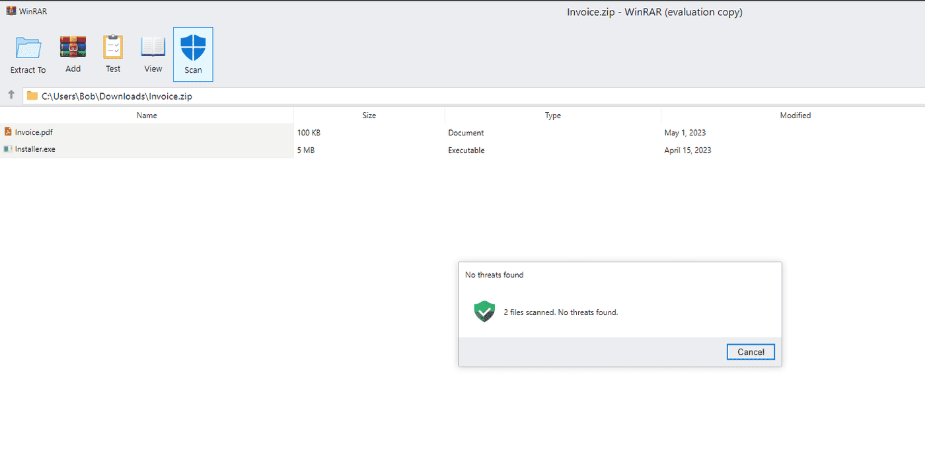Click the PDF icon beside Invoice.pdf
Image resolution: width=925 pixels, height=457 pixels.
pyautogui.click(x=7, y=131)
